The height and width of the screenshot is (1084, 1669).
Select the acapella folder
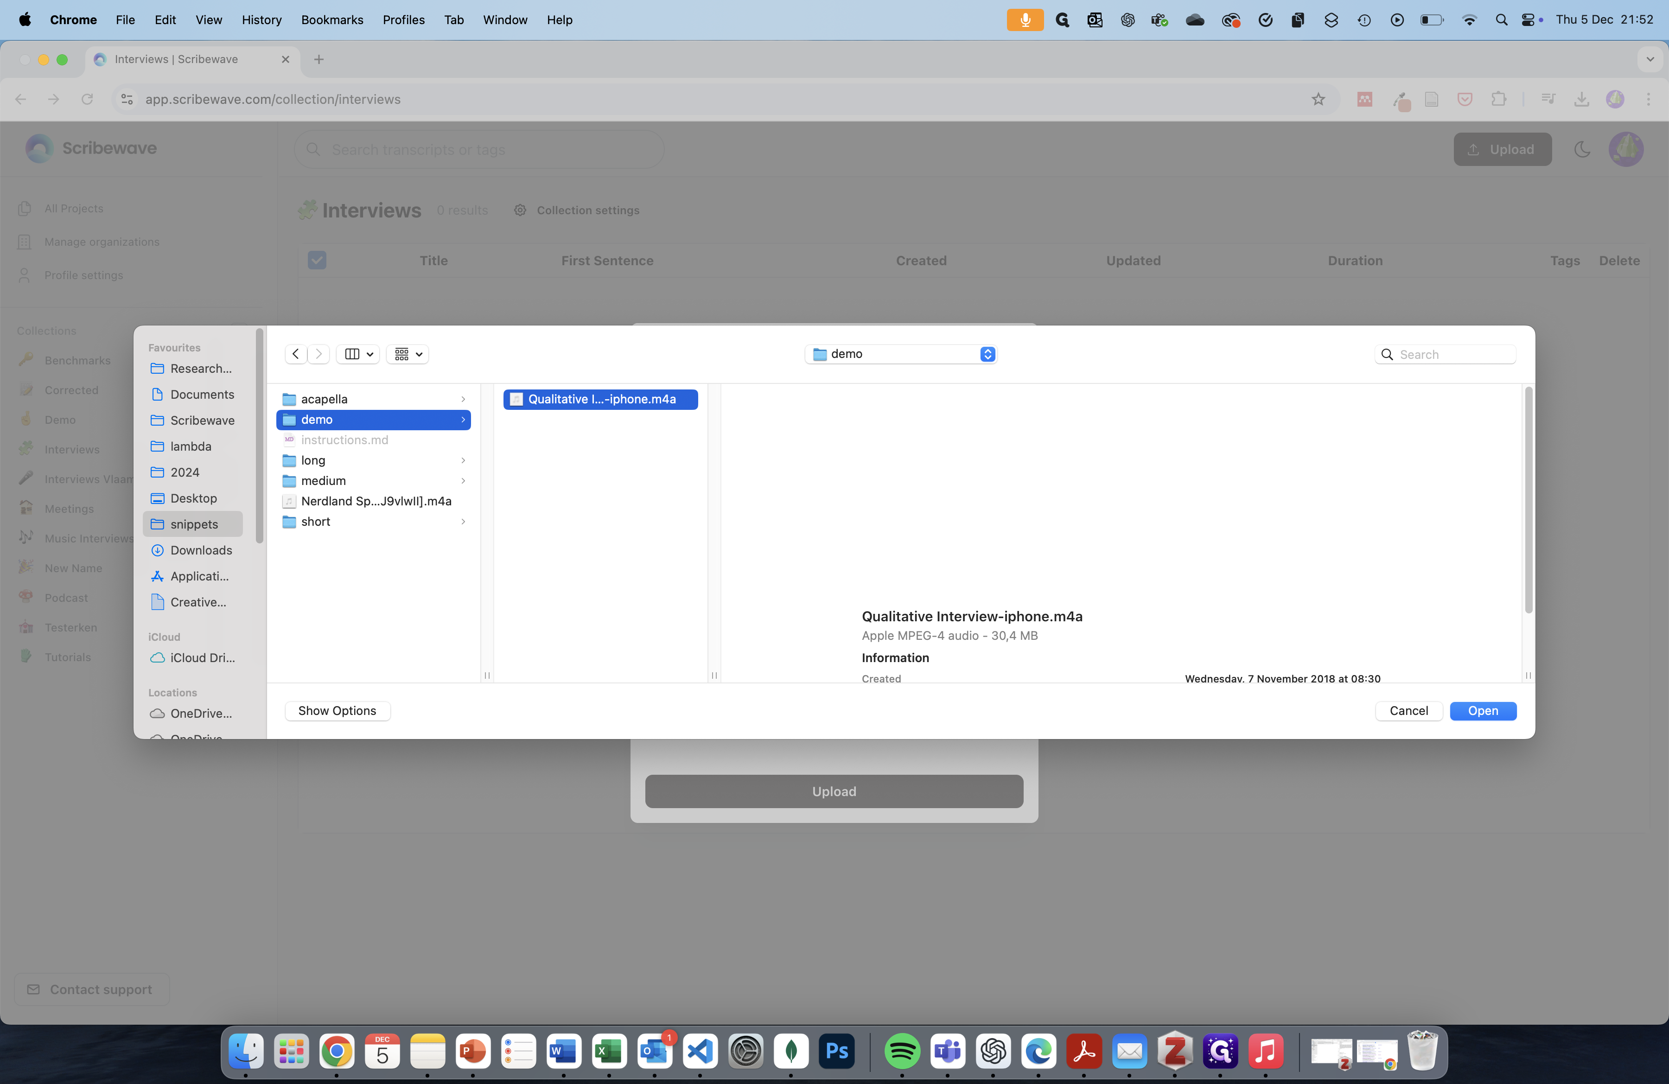[x=374, y=399]
